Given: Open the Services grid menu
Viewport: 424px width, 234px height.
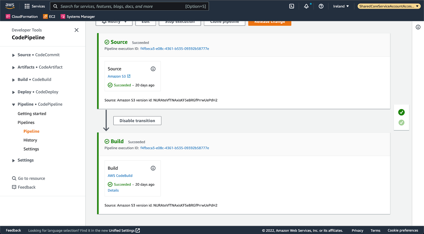Looking at the screenshot, I should click(35, 6).
